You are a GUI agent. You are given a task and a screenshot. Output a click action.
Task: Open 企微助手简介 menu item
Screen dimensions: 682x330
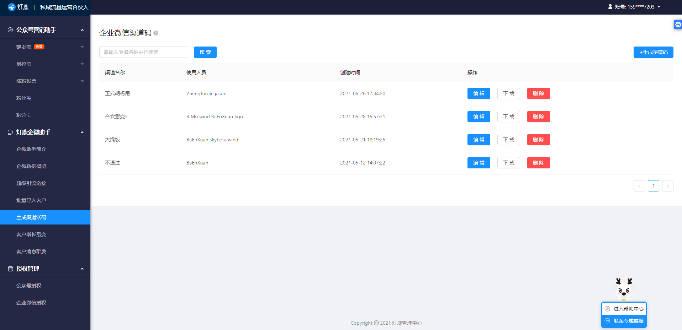(45, 149)
